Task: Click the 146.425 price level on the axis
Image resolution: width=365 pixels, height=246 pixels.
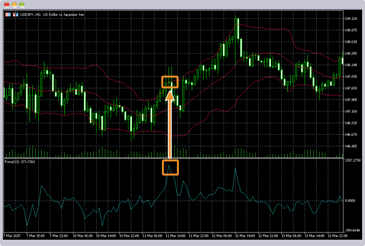Action: click(x=351, y=146)
